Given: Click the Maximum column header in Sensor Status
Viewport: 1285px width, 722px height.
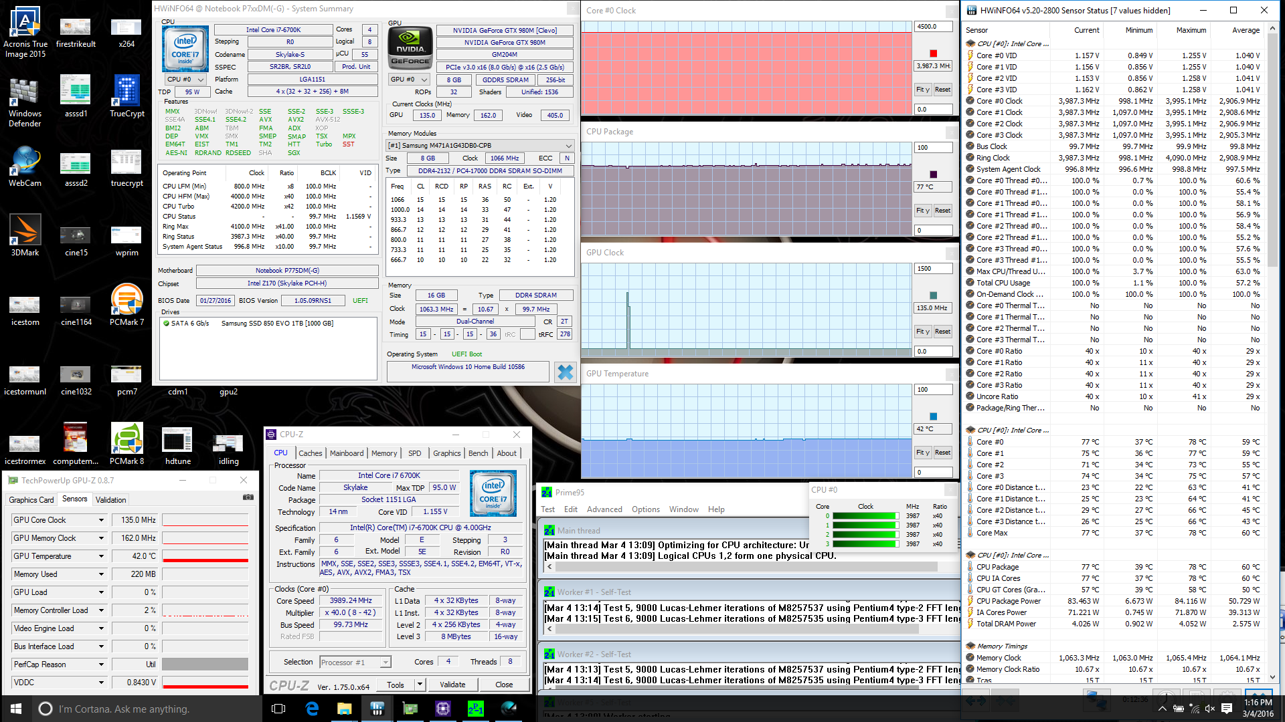Looking at the screenshot, I should 1191,30.
